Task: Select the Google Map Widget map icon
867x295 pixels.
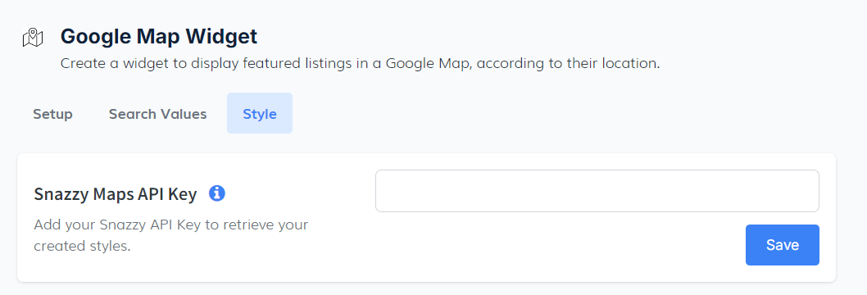Action: pos(33,38)
